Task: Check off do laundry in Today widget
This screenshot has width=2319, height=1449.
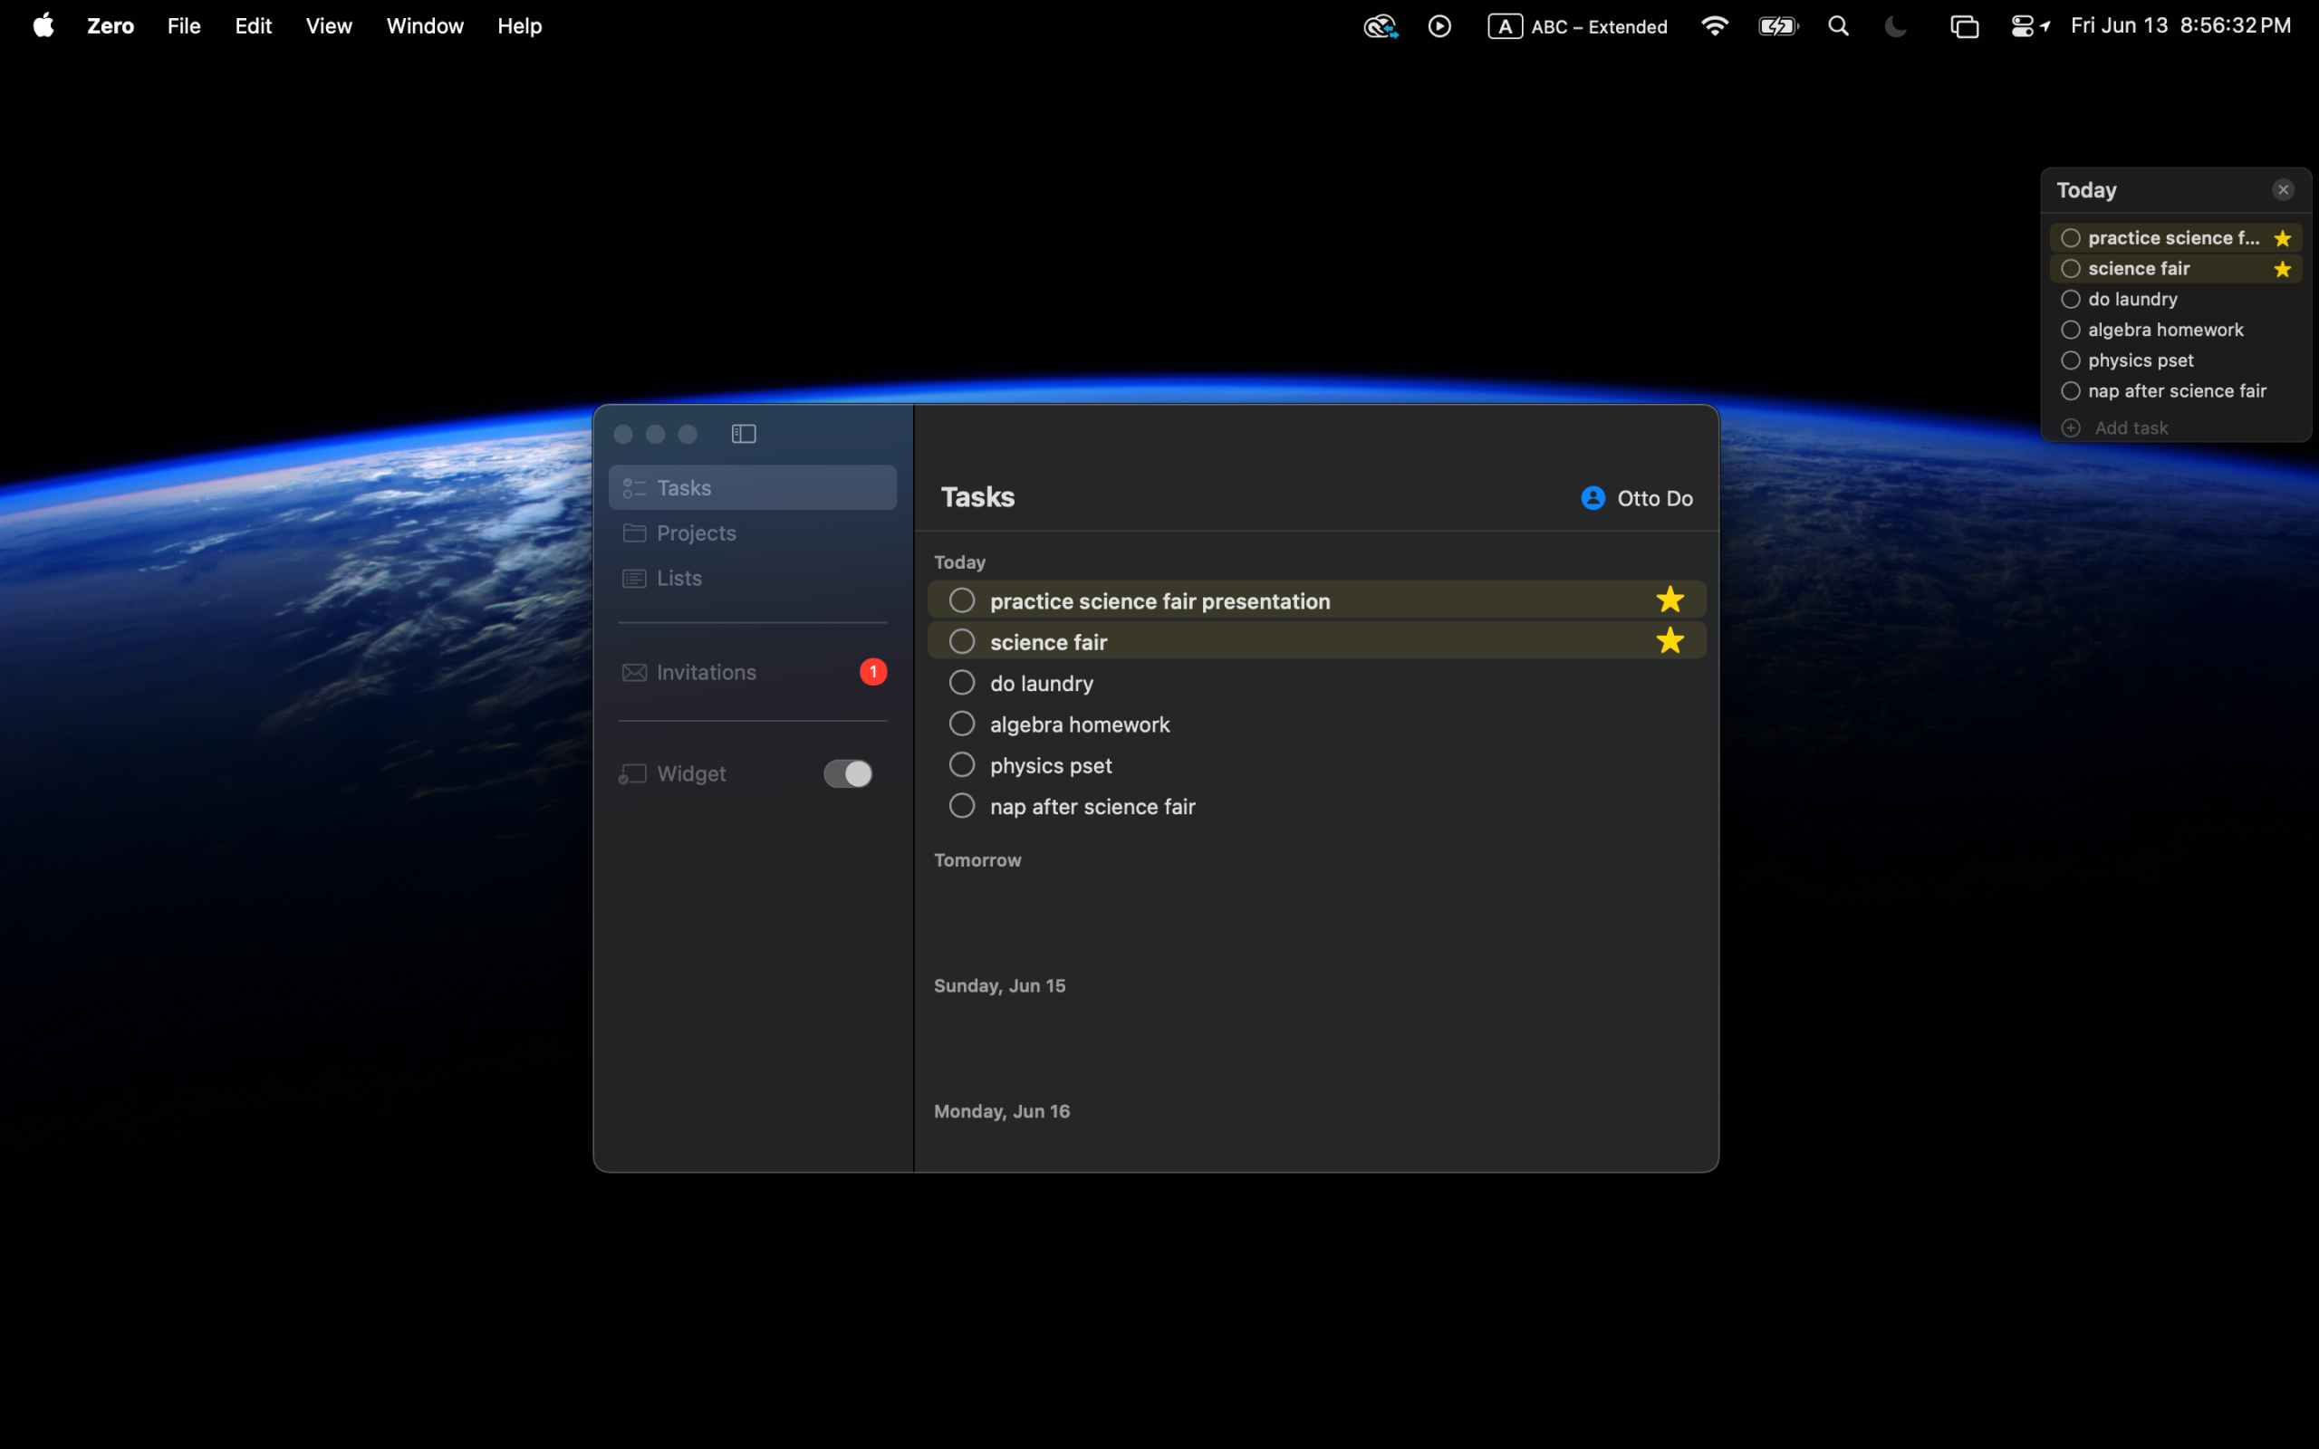Action: click(2071, 299)
